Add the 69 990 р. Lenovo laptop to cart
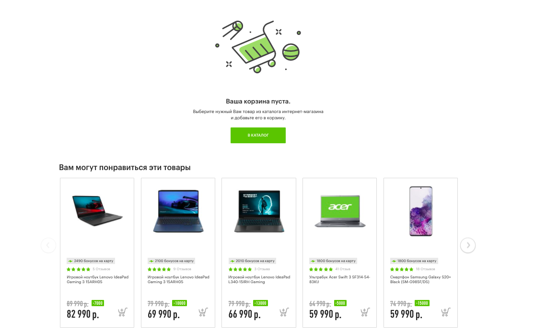The height and width of the screenshot is (333, 535). point(203,312)
